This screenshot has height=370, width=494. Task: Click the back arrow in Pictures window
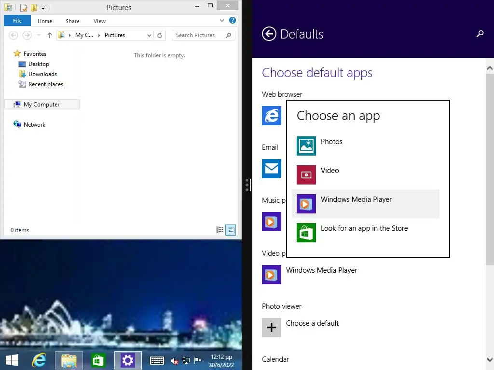point(13,35)
